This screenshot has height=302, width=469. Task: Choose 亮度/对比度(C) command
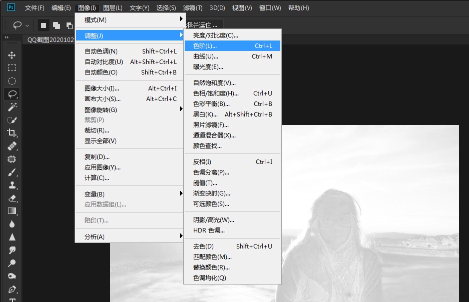click(x=232, y=35)
